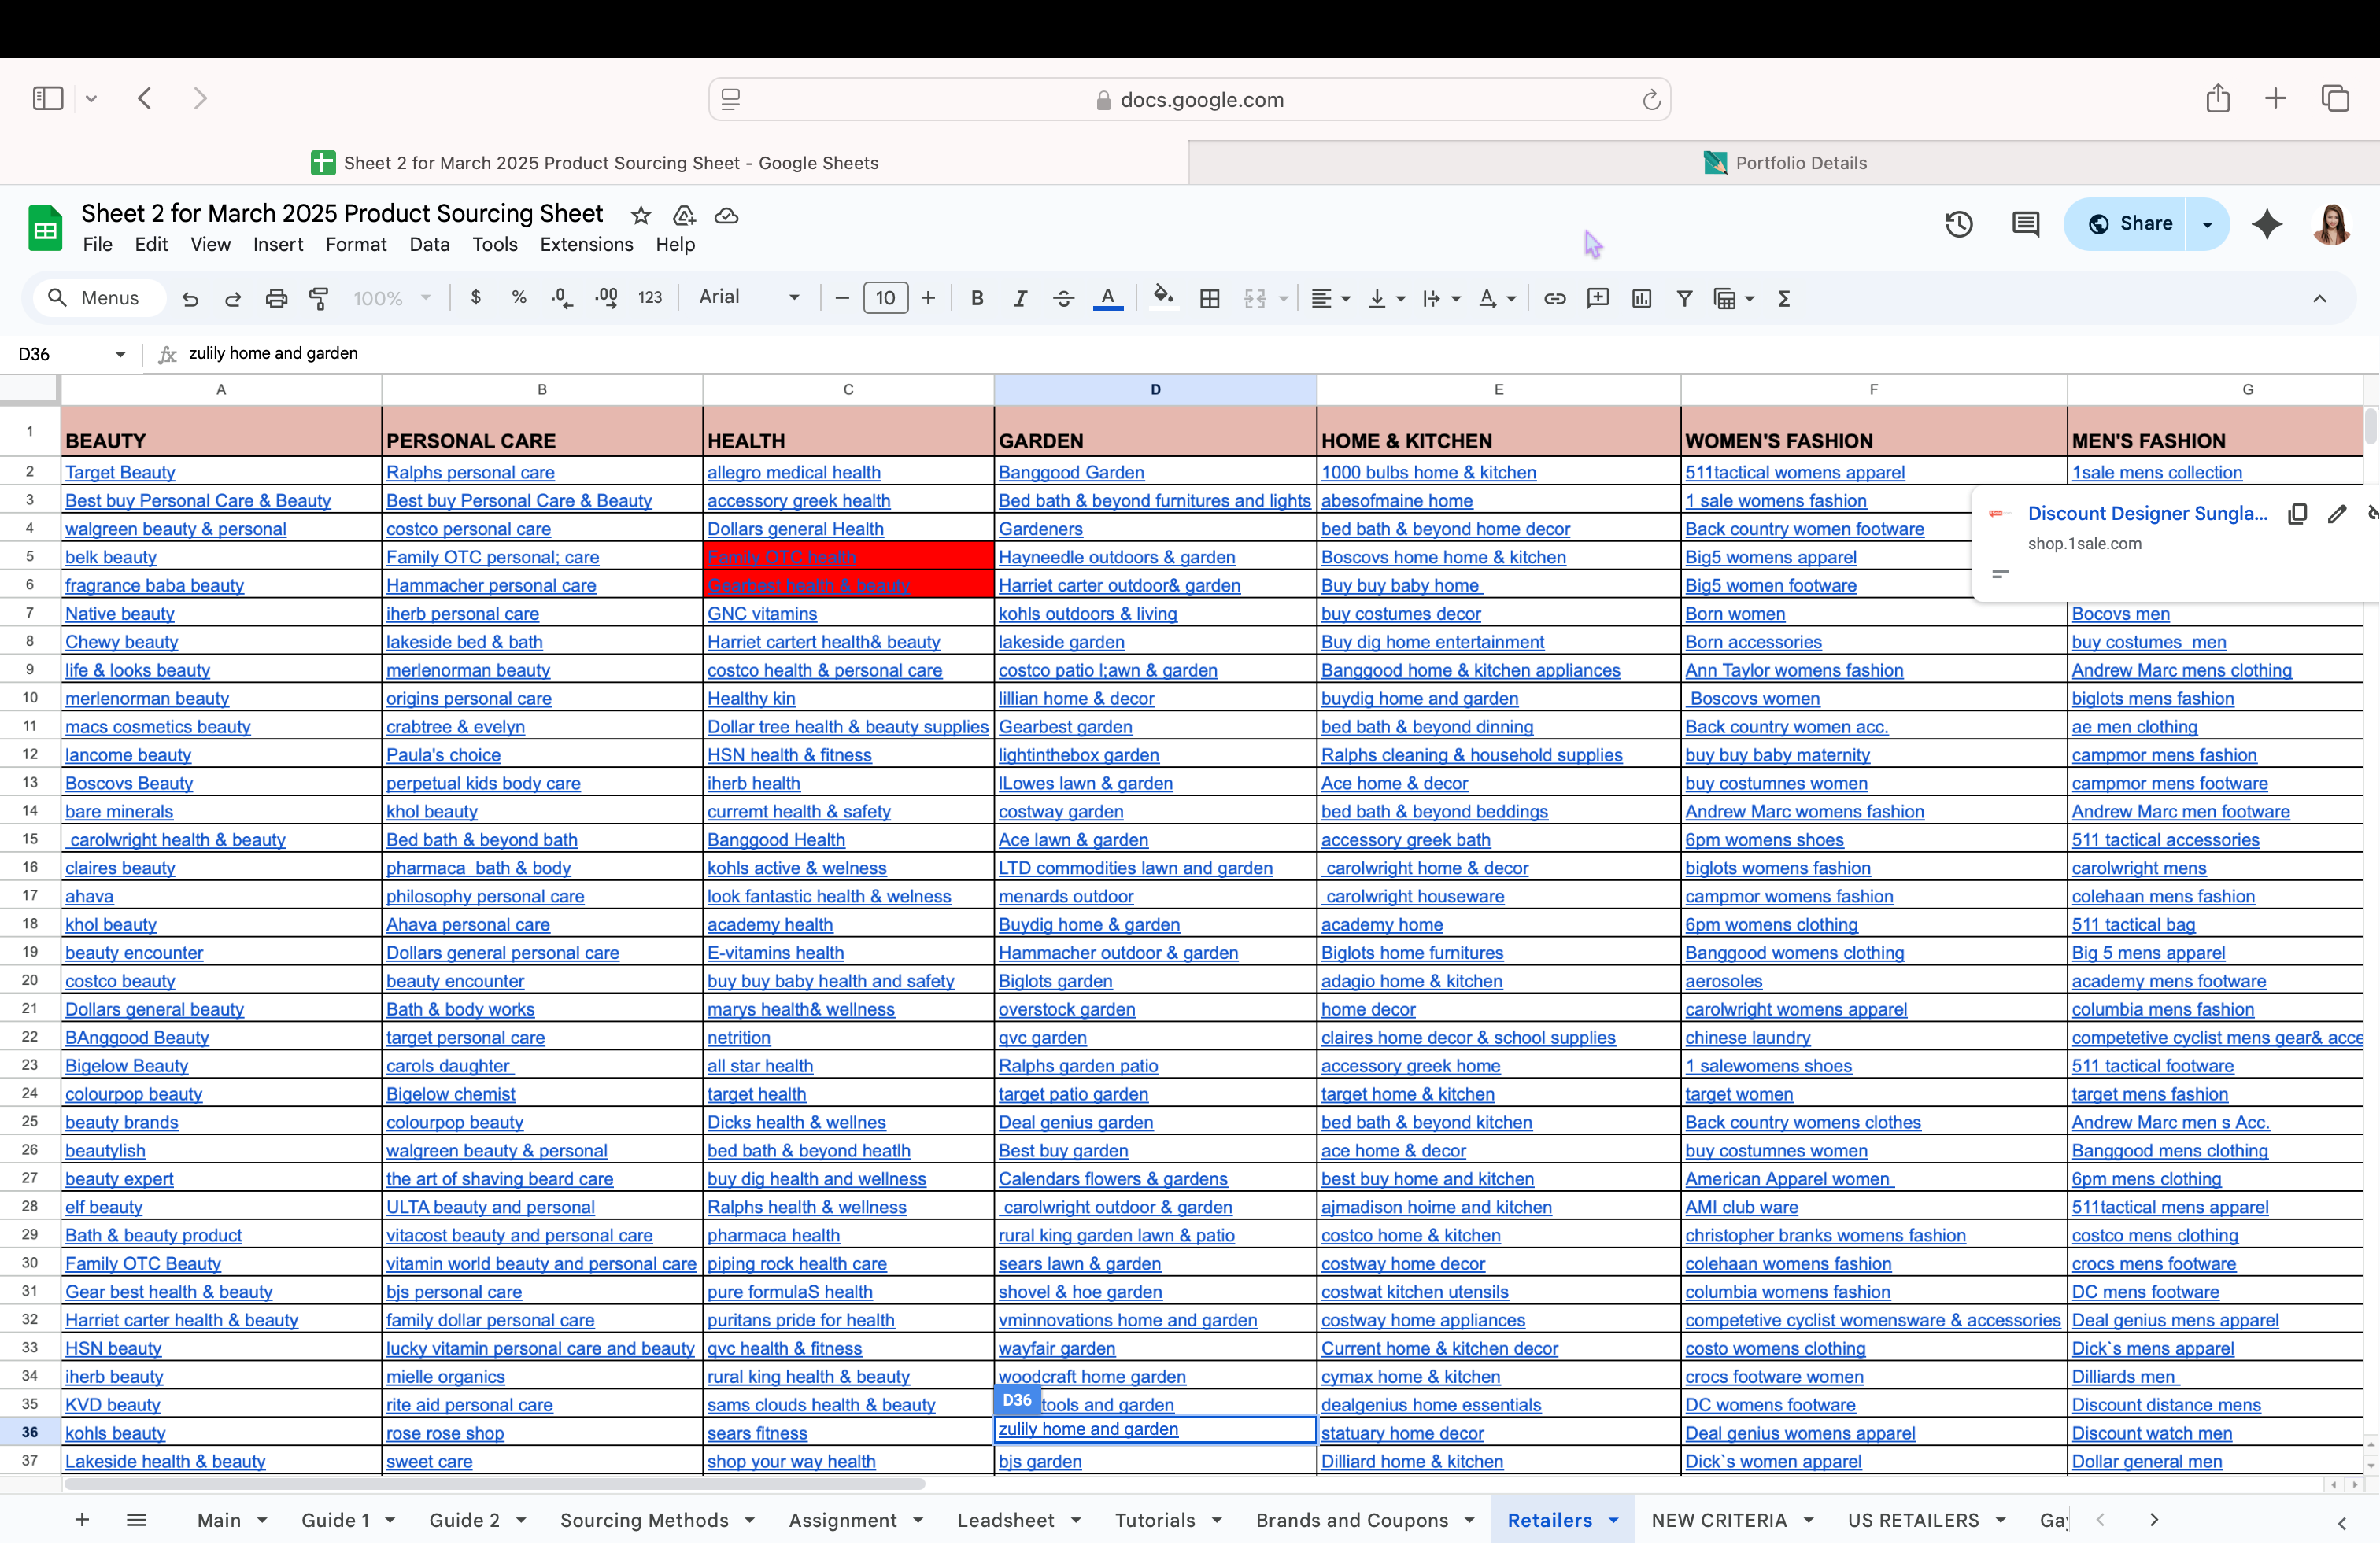This screenshot has width=2380, height=1545.
Task: Open the text color picker
Action: click(x=1107, y=298)
